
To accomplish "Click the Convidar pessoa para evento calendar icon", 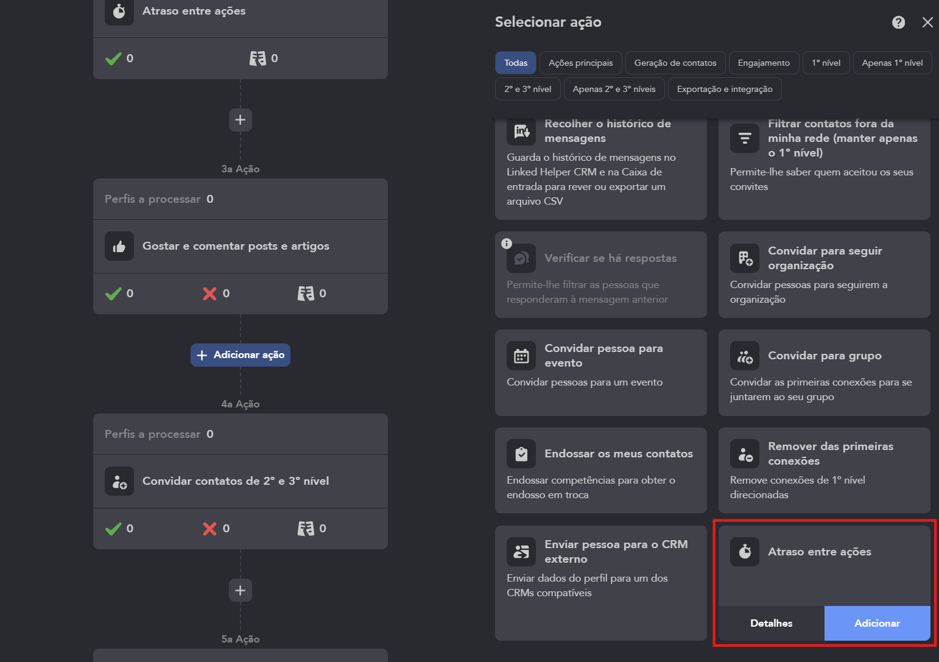I will coord(521,356).
